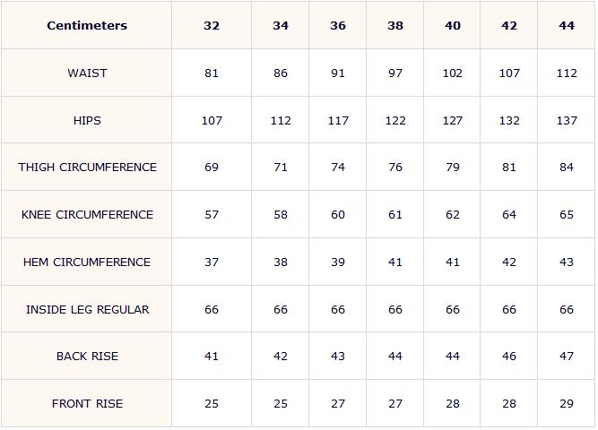The image size is (598, 430).
Task: Click hem value 39 under size 36
Action: tap(337, 262)
